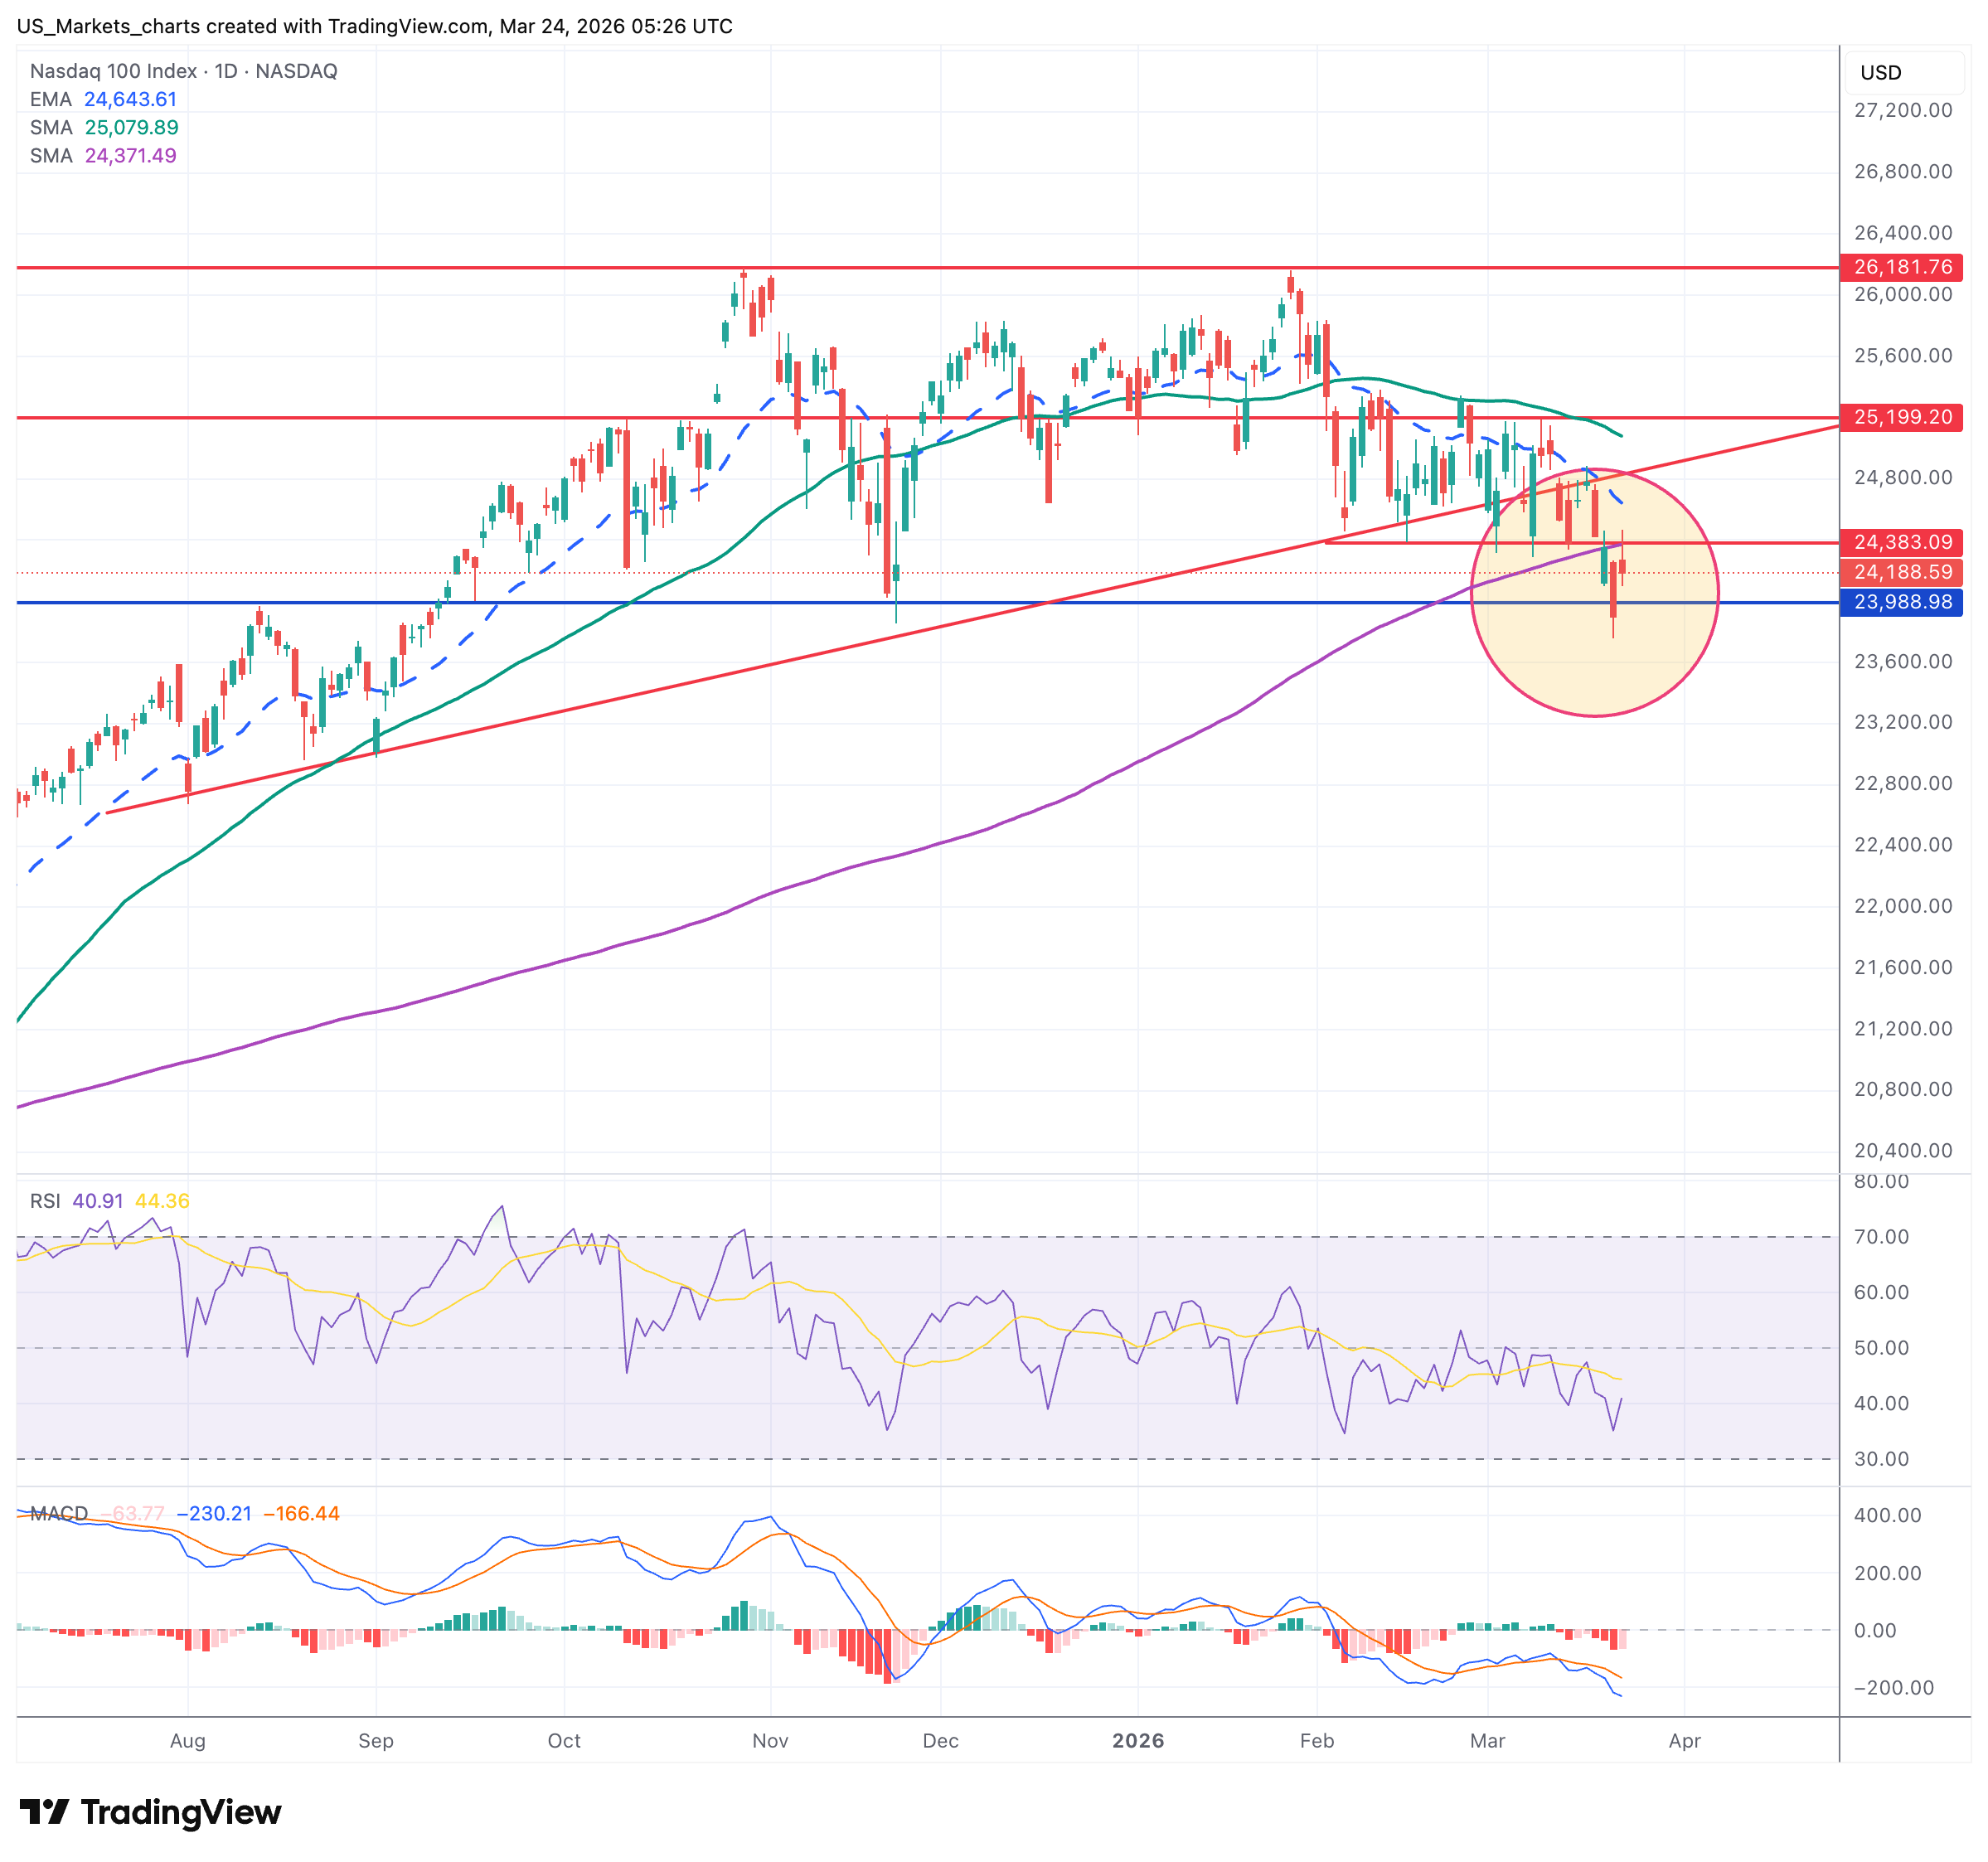Click the RSI 70.00 axis level
Image resolution: width=1988 pixels, height=1862 pixels.
tap(1880, 1237)
